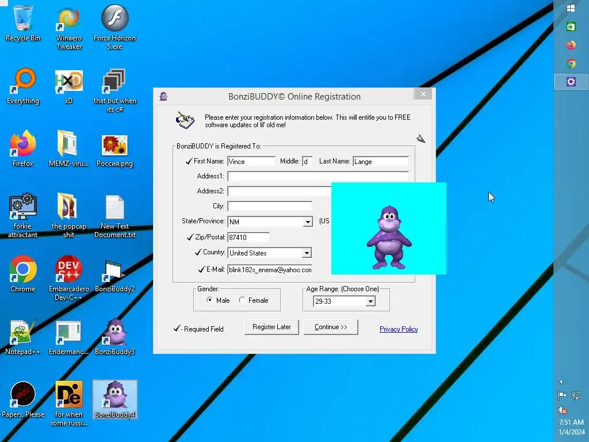Click the paper airplane icon in dialog

tap(420, 139)
